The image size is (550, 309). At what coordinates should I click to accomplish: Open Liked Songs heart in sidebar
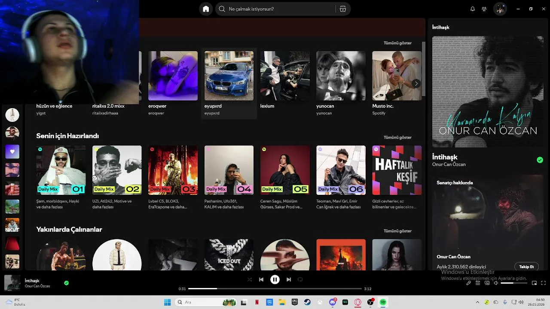[x=12, y=151]
